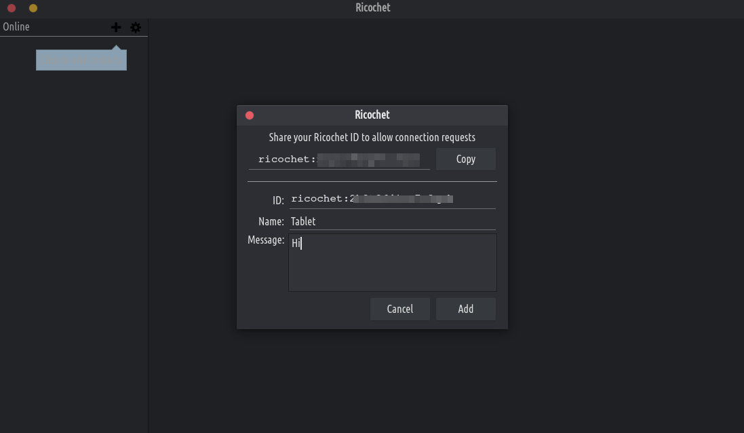The image size is (744, 433).
Task: Click the Online status label
Action: point(16,26)
